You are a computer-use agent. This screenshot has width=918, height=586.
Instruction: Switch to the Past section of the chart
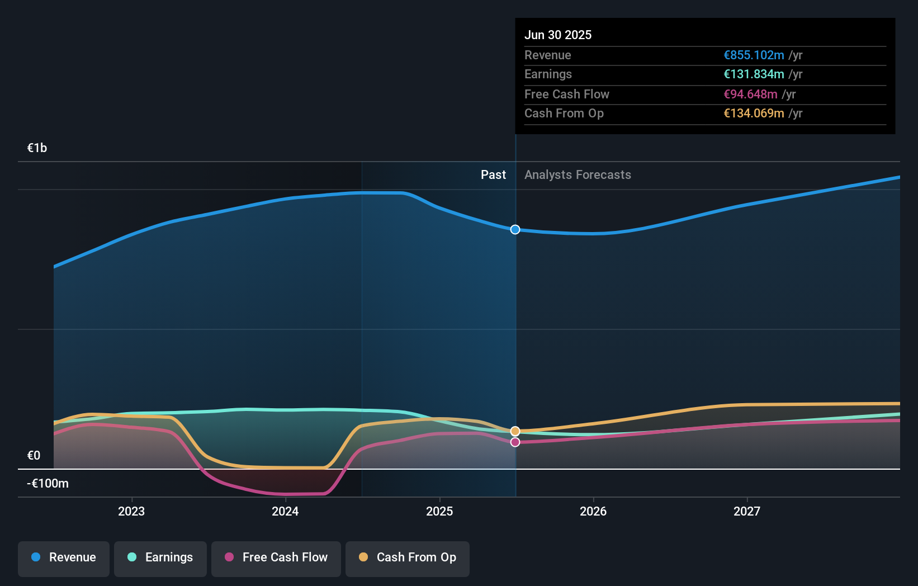pyautogui.click(x=493, y=174)
